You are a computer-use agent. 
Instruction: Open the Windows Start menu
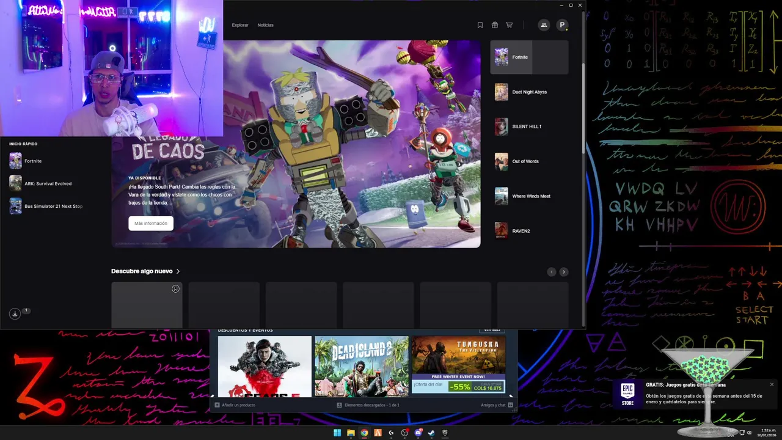337,433
